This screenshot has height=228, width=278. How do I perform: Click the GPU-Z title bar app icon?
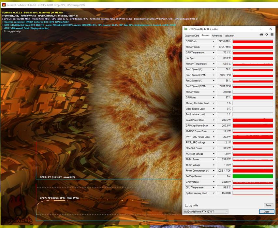pos(186,29)
